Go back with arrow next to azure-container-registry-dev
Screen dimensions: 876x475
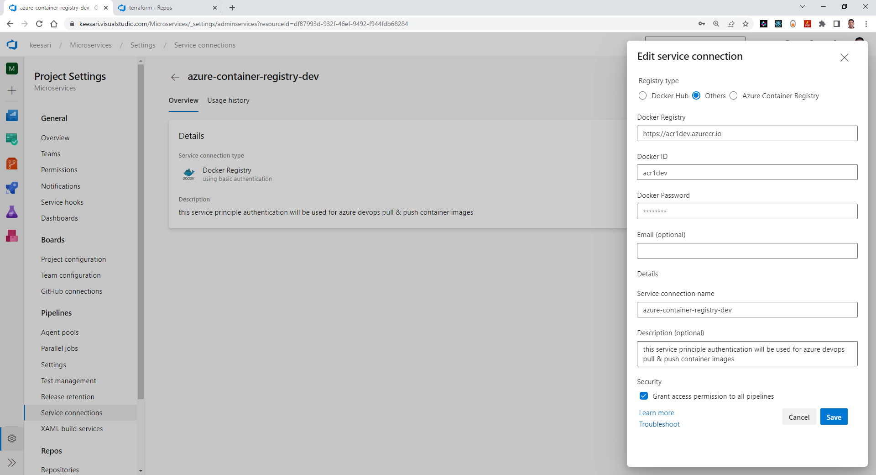coord(175,77)
